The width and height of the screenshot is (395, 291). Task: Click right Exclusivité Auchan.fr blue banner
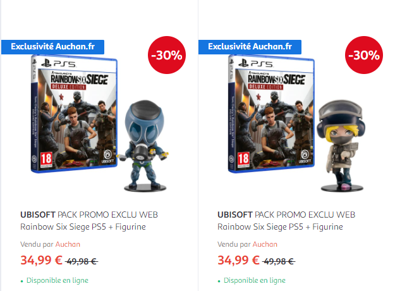250,47
